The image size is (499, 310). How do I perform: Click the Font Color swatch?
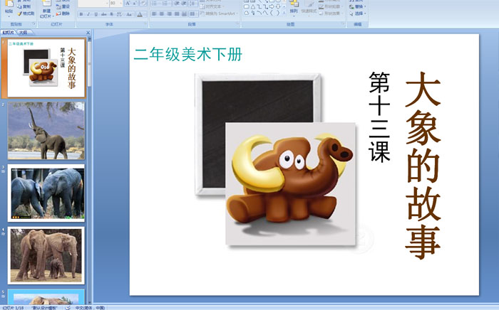point(140,14)
